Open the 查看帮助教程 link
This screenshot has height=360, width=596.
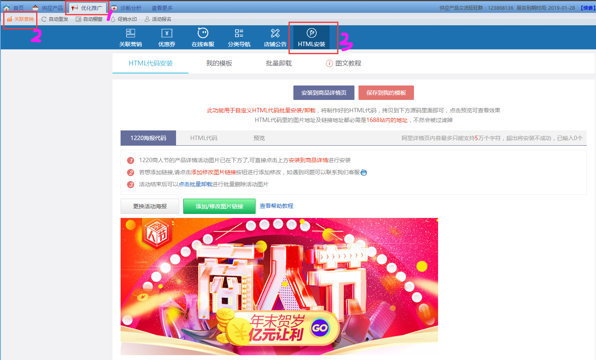pyautogui.click(x=276, y=206)
